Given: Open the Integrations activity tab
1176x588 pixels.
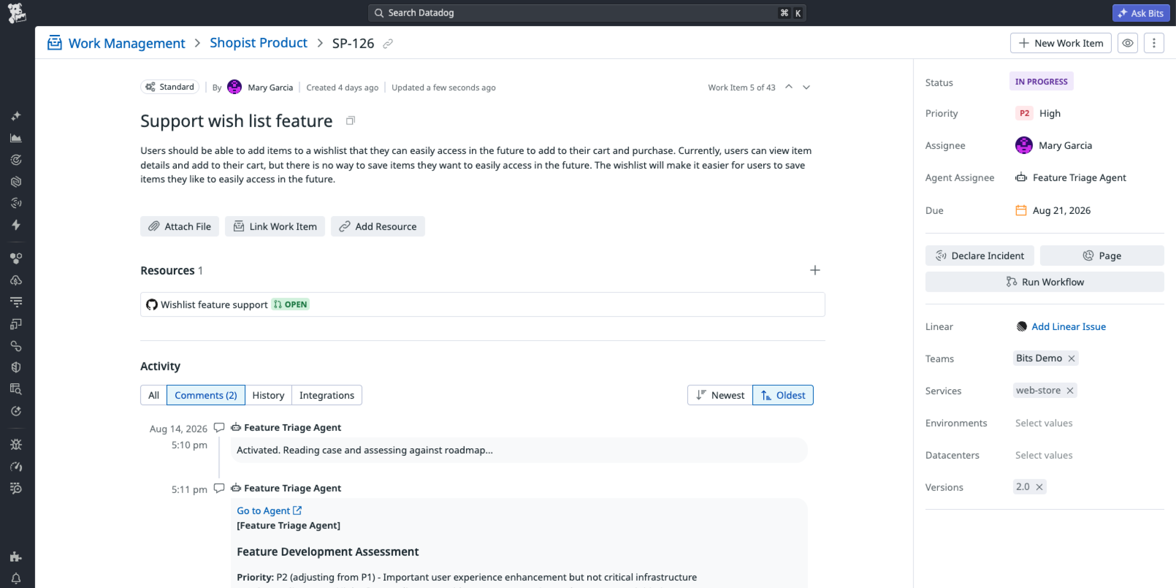Looking at the screenshot, I should tap(326, 395).
